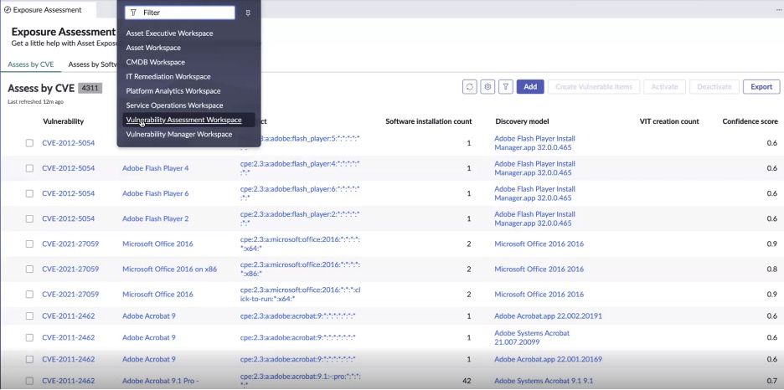Select Acrobat 21.007.20099 row checkbox
Viewport: 784px width, 390px height.
pos(29,337)
